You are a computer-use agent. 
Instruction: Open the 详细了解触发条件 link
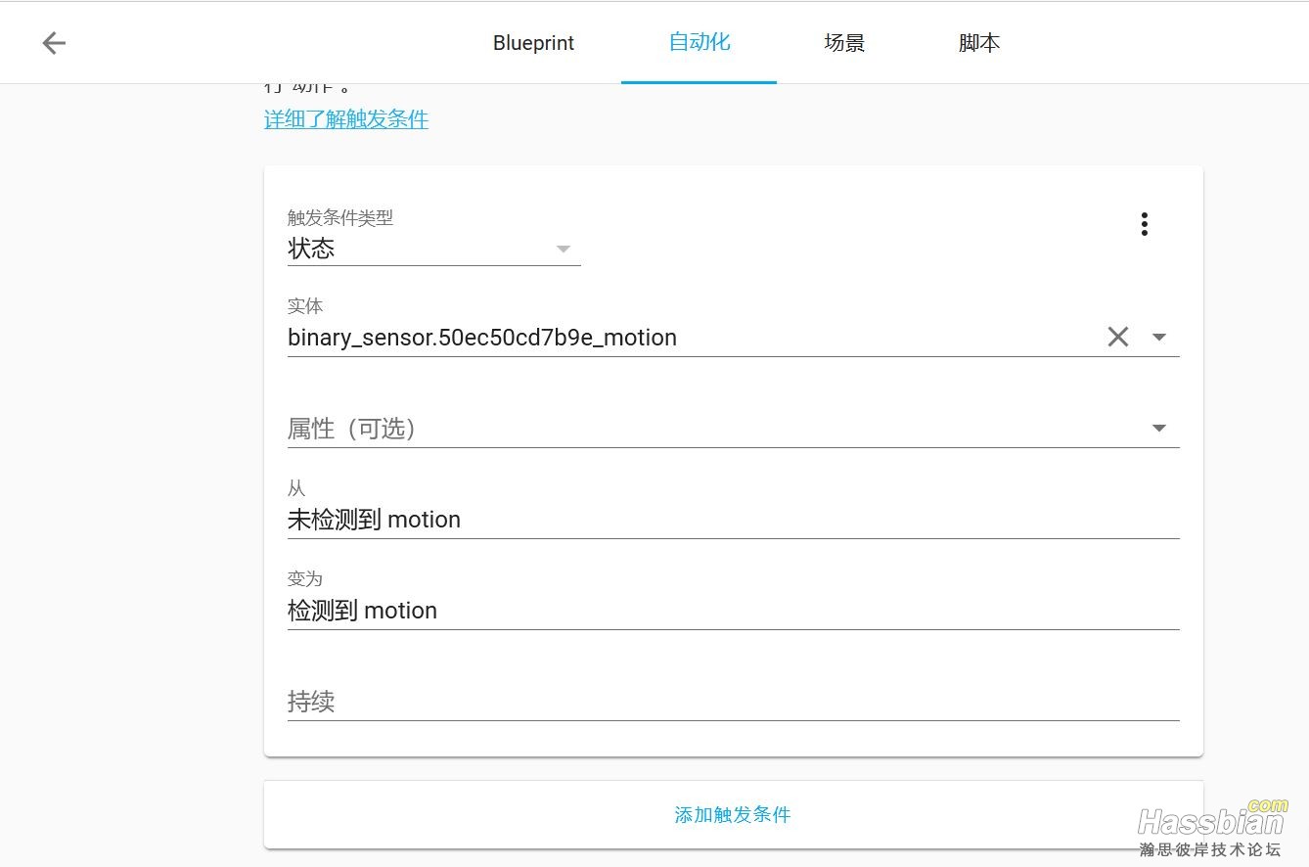[346, 119]
